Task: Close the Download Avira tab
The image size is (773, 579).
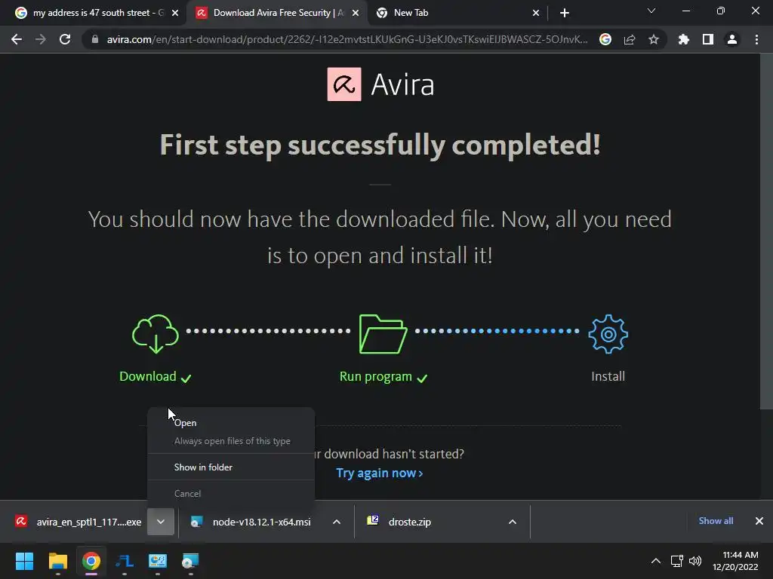Action: (x=356, y=13)
